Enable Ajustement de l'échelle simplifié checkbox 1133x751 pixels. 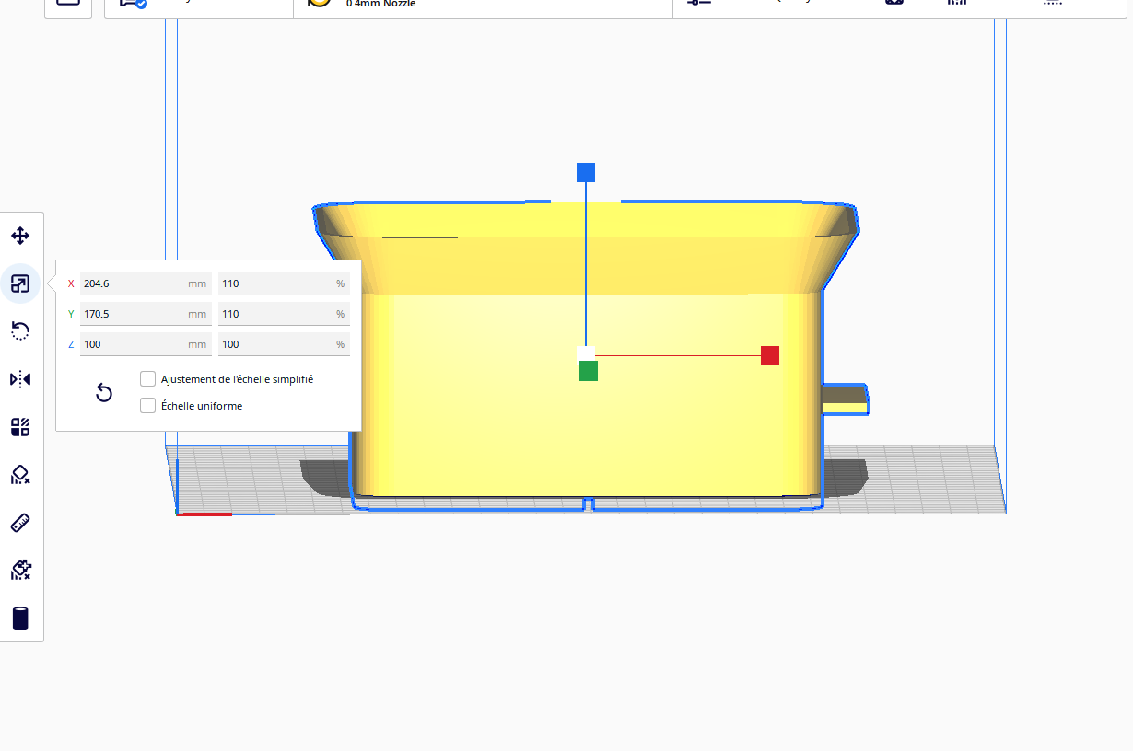[x=147, y=378]
